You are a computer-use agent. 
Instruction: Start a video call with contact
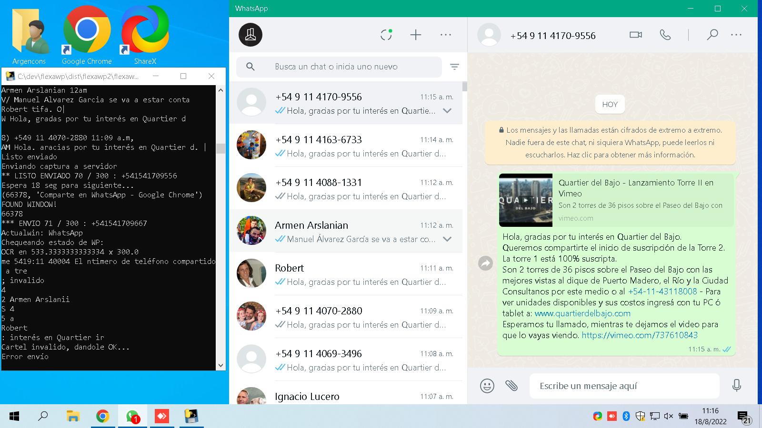coord(636,35)
